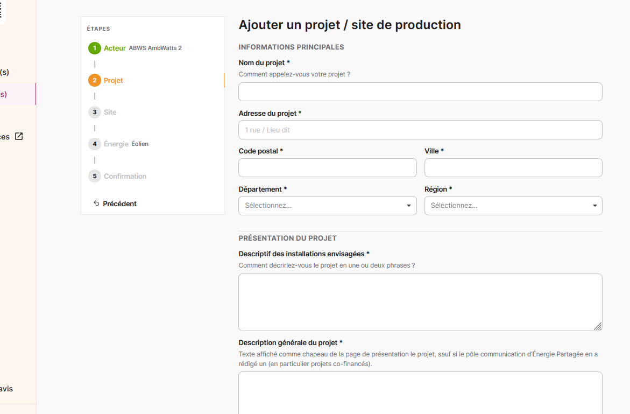Click step 2 orange circle Projet
630x414 pixels.
(x=95, y=80)
